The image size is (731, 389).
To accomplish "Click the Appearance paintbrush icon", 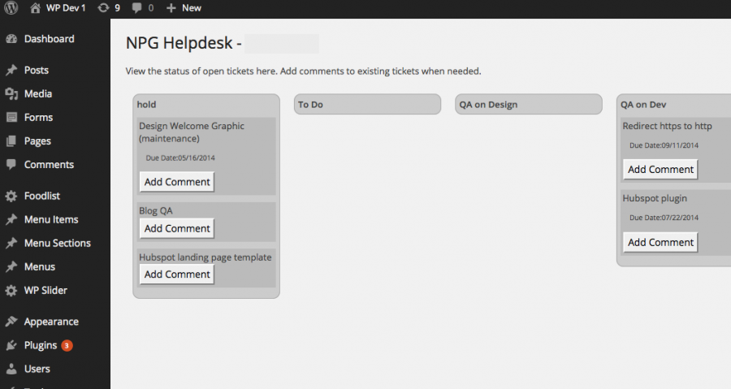I will [11, 322].
